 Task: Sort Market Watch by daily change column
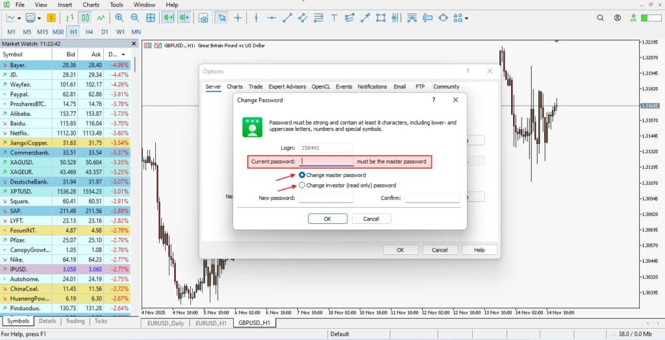click(x=117, y=55)
